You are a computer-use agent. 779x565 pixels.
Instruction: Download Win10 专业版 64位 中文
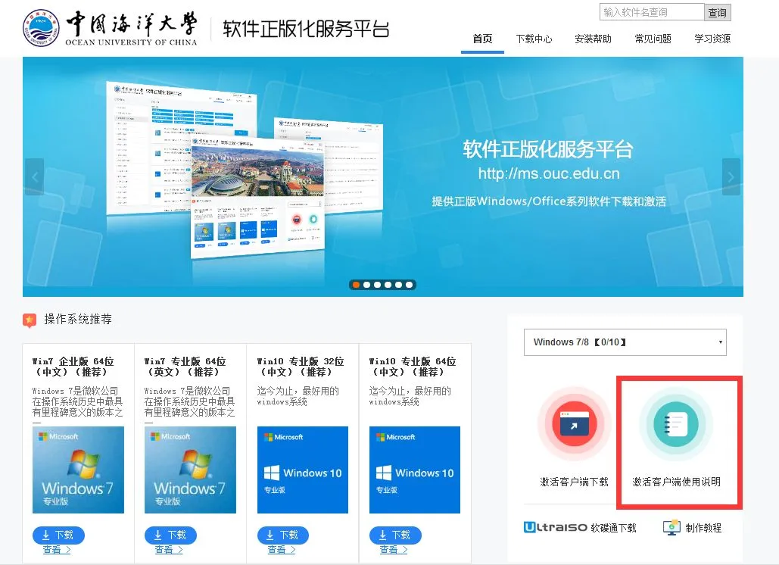tap(395, 535)
